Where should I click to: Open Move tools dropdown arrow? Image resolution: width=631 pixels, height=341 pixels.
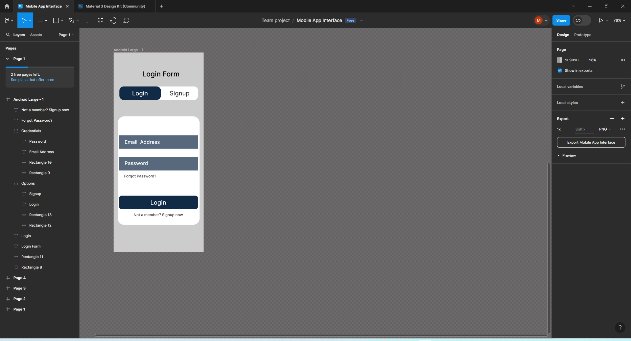pyautogui.click(x=30, y=20)
